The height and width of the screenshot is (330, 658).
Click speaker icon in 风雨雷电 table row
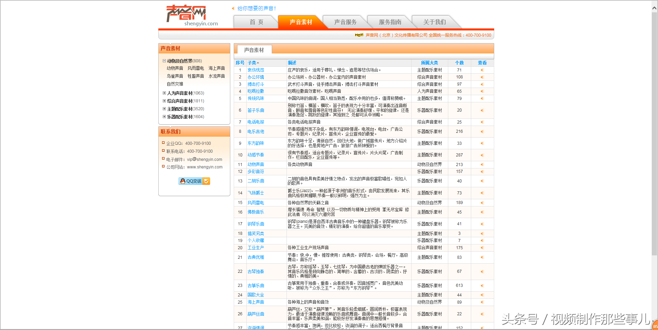[482, 203]
